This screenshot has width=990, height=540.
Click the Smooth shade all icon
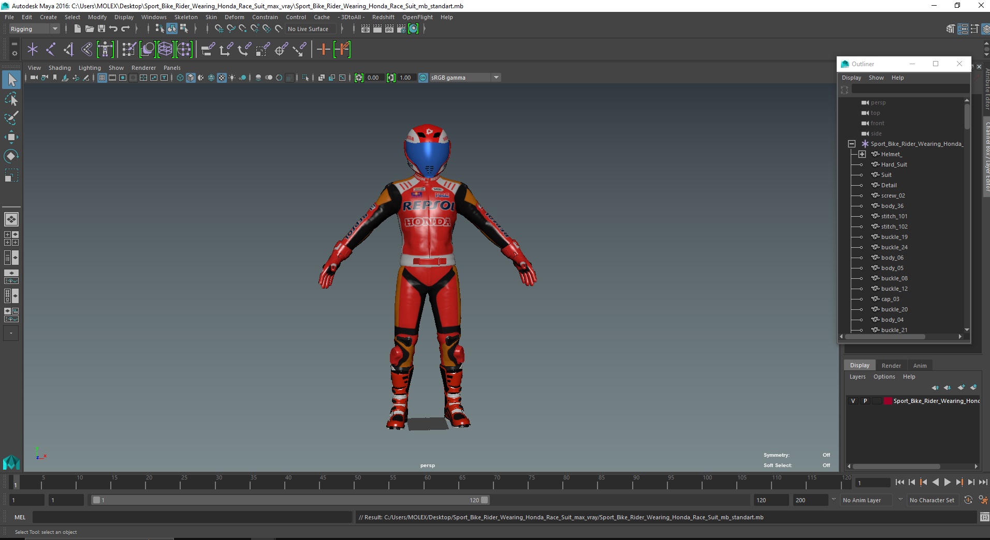click(x=191, y=78)
